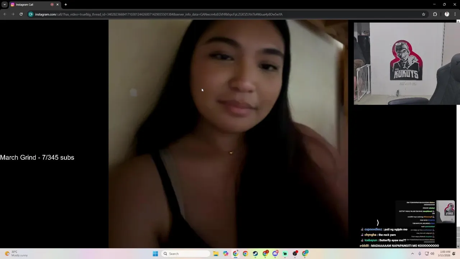Bookmark this page with the star icon
The height and width of the screenshot is (259, 460).
click(424, 14)
